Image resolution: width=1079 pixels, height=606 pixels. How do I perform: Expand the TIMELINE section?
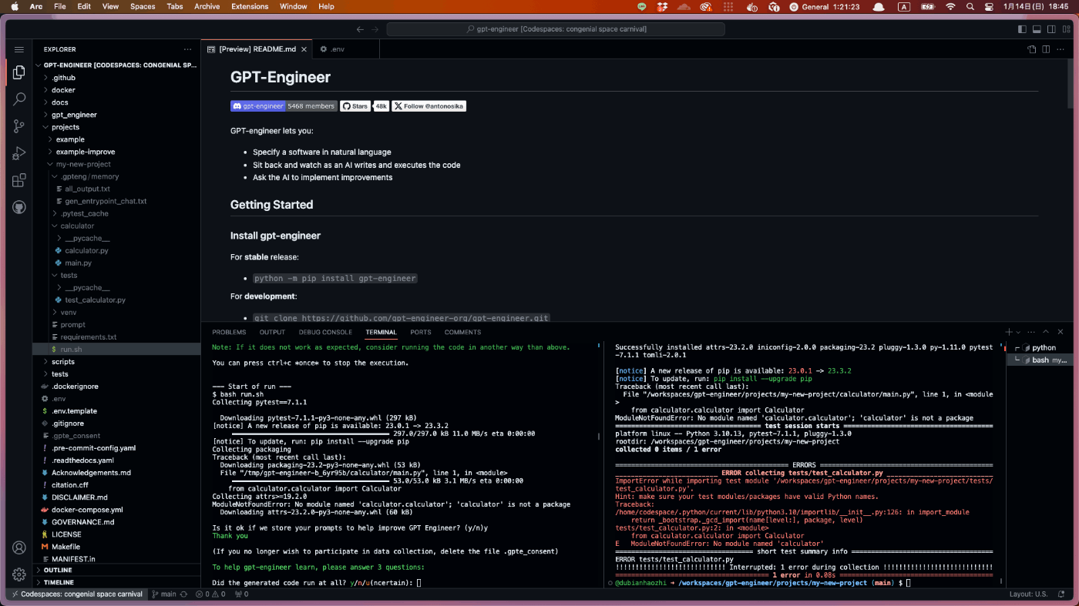tap(59, 582)
